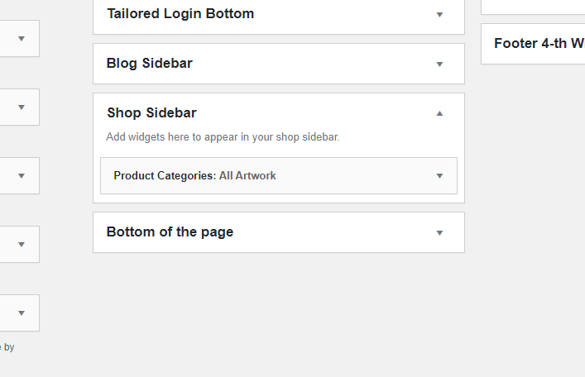The height and width of the screenshot is (377, 585).
Task: Click left-column arrow level with Product Categories
Action: [22, 176]
